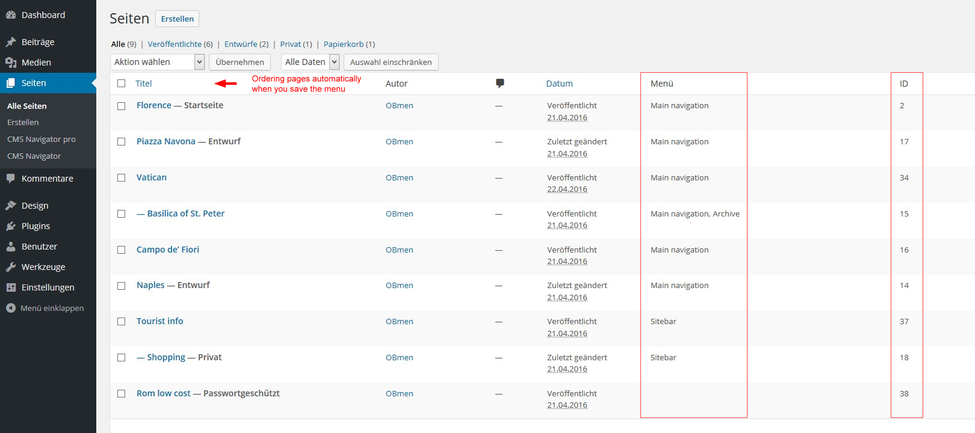Click the Übernehmen button
Screen dimensions: 975x433
click(240, 62)
